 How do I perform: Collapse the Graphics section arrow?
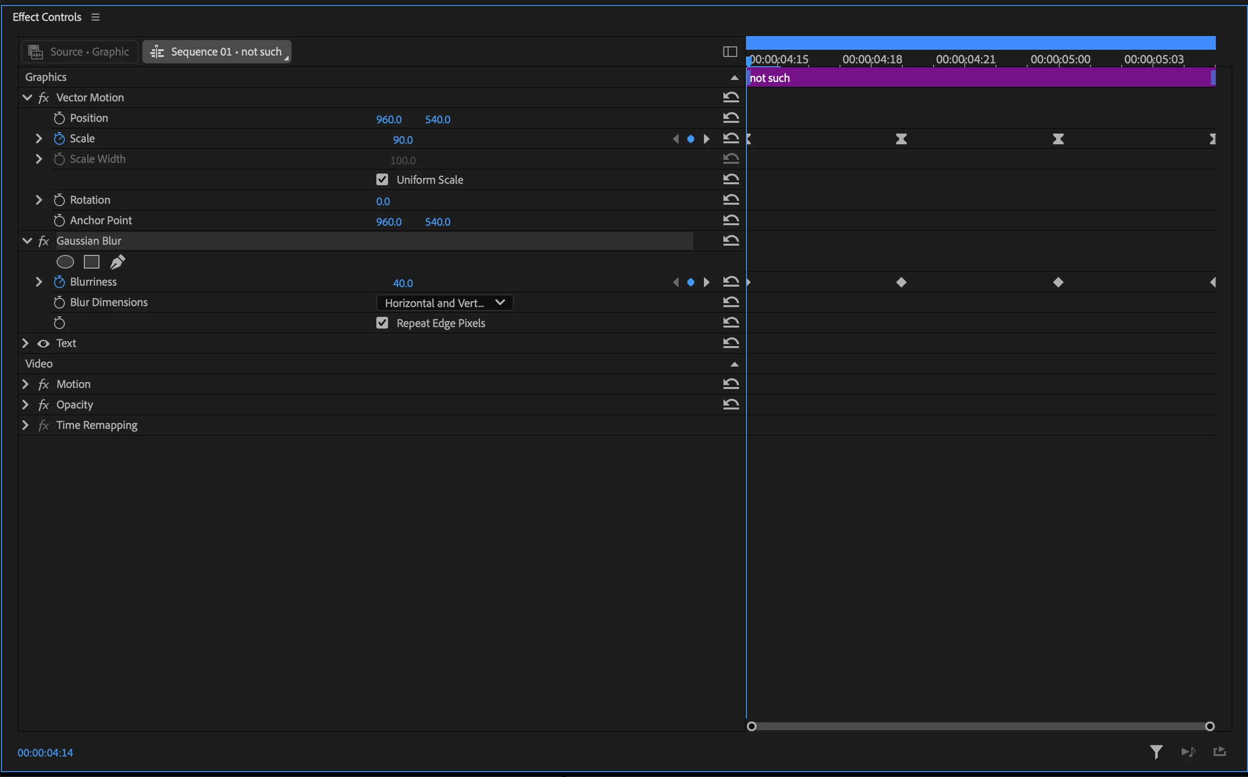[x=734, y=78]
